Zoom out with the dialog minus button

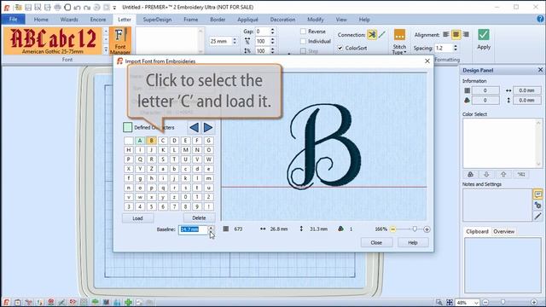392,229
